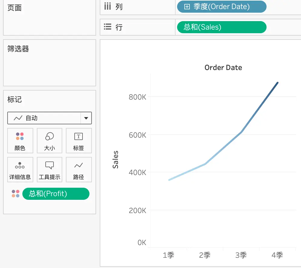Expand the plus icon on 季度(Order Date) pill
Screen dimensions: 301x268
(187, 7)
